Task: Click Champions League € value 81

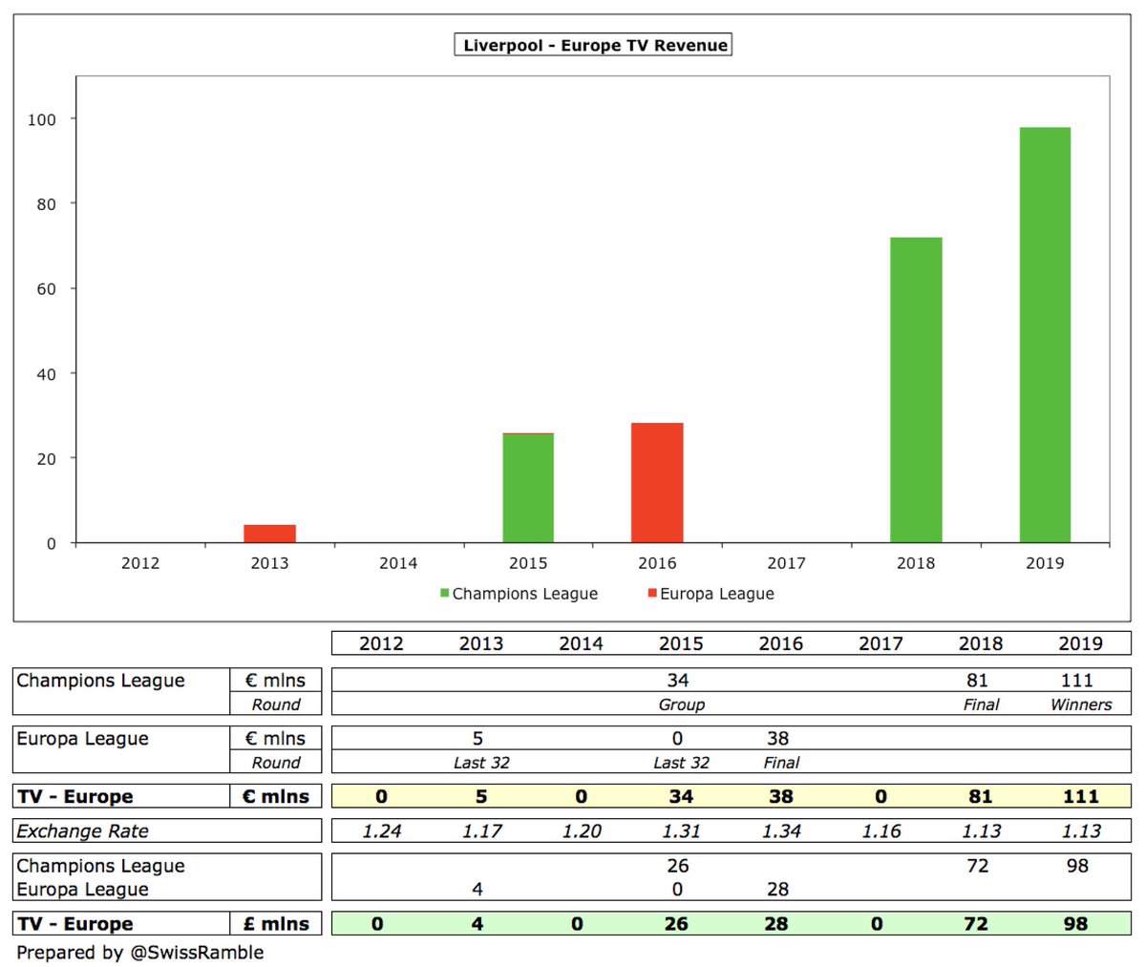Action: pyautogui.click(x=977, y=681)
